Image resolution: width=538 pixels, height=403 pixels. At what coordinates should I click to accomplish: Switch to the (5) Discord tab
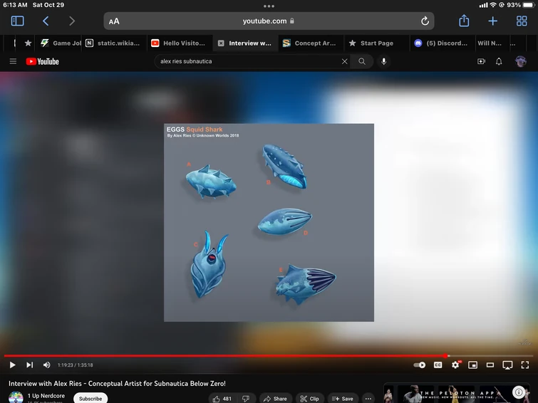point(441,43)
